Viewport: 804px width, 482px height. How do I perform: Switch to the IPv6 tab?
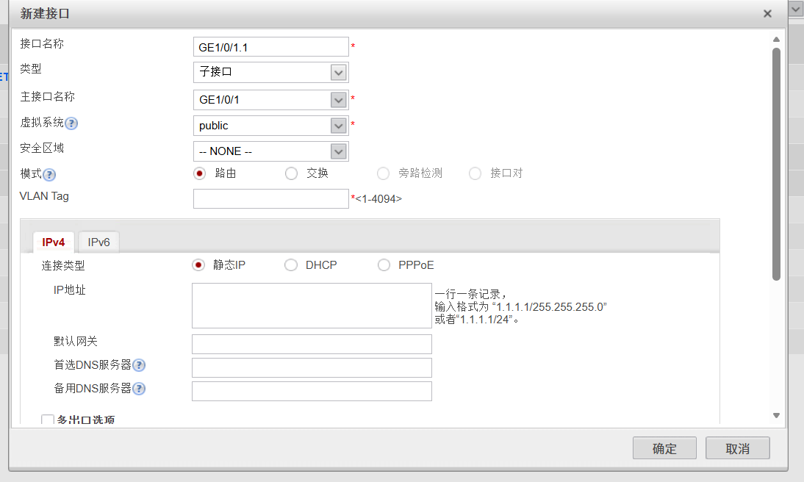(98, 242)
